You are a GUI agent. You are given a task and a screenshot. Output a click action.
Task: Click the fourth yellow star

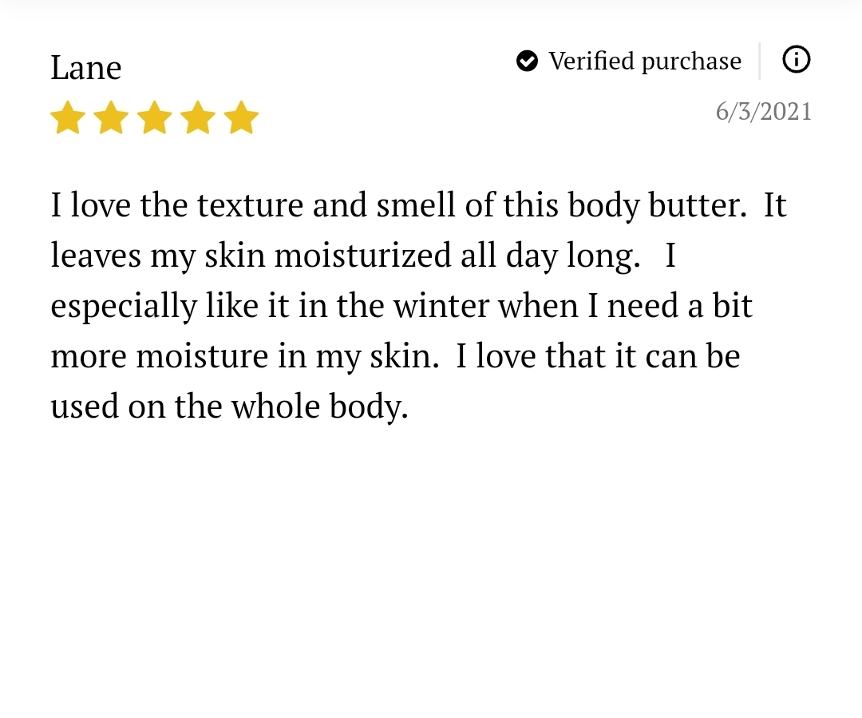(x=198, y=117)
